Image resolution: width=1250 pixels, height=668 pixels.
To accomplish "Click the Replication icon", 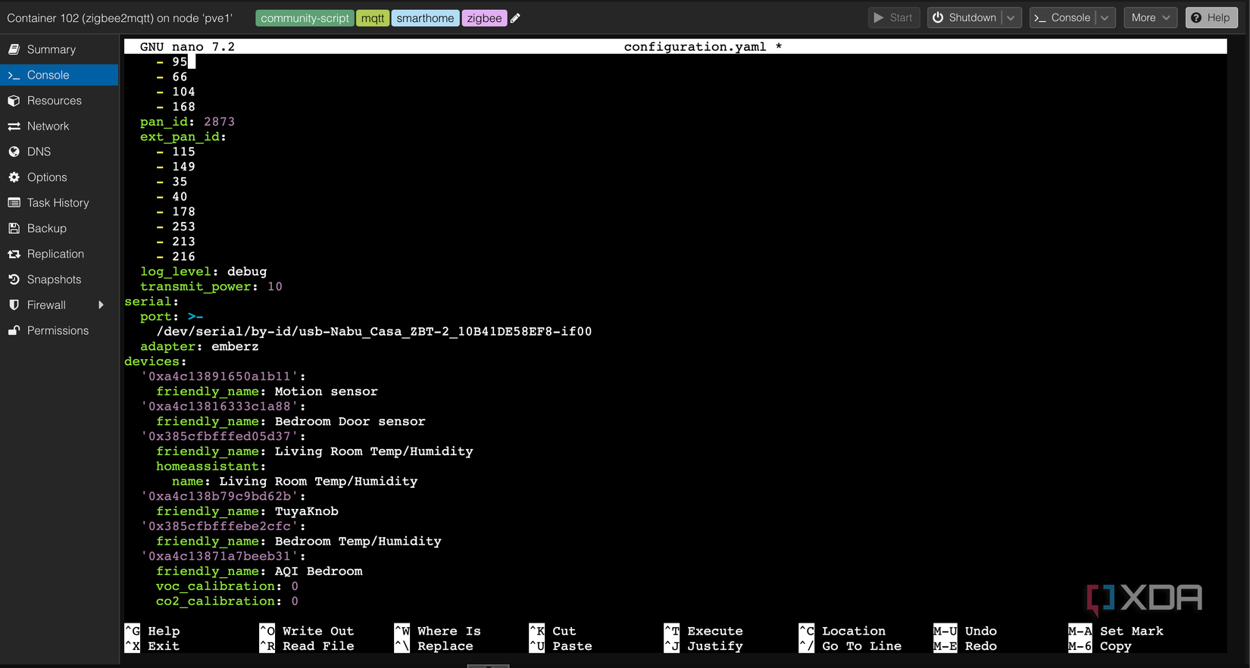I will point(14,254).
